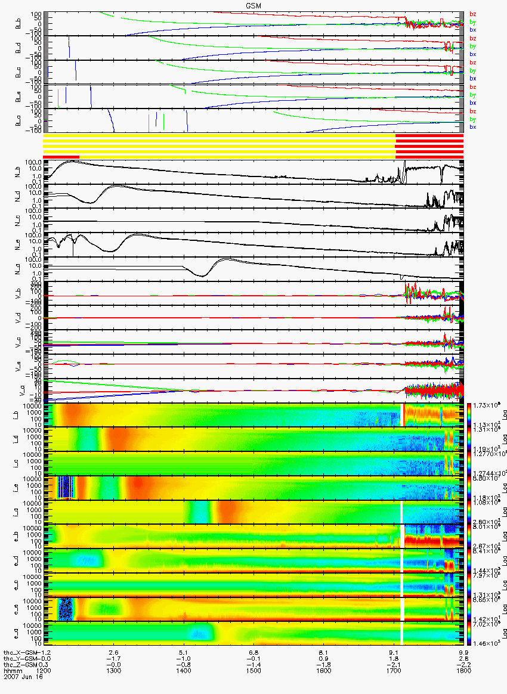
Task: Click the N_b density panel label
Action: click(x=18, y=172)
